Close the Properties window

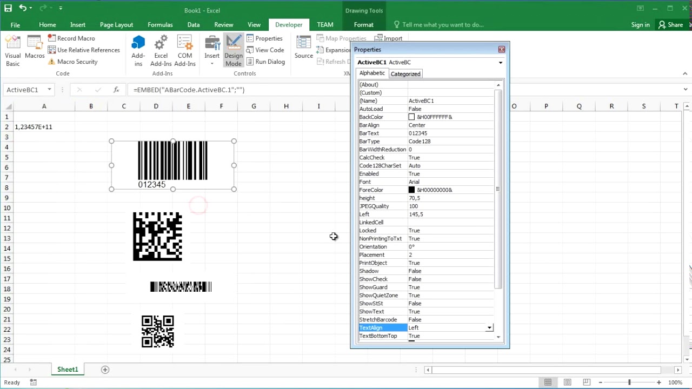(x=502, y=50)
